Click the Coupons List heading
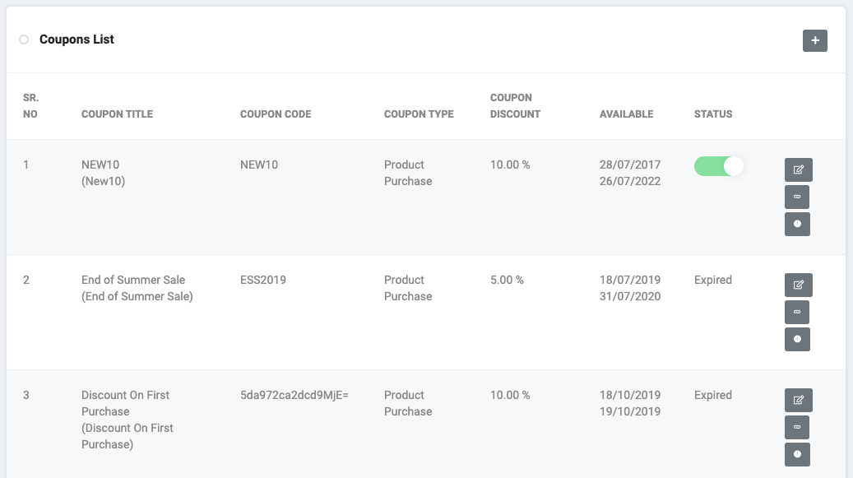This screenshot has height=478, width=853. tap(76, 39)
